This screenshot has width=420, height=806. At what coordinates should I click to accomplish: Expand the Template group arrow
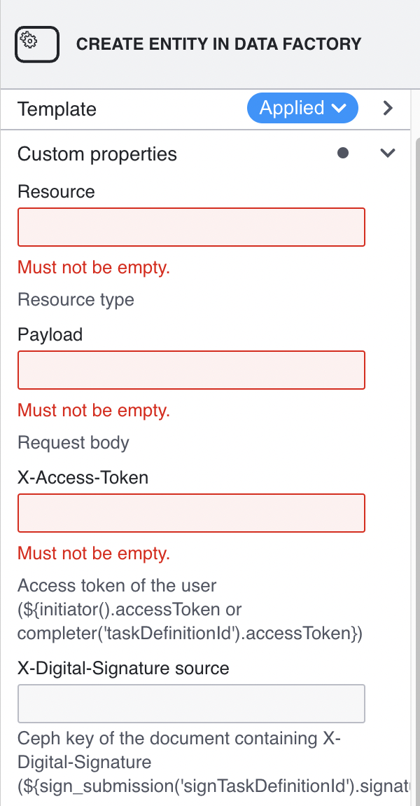point(388,109)
